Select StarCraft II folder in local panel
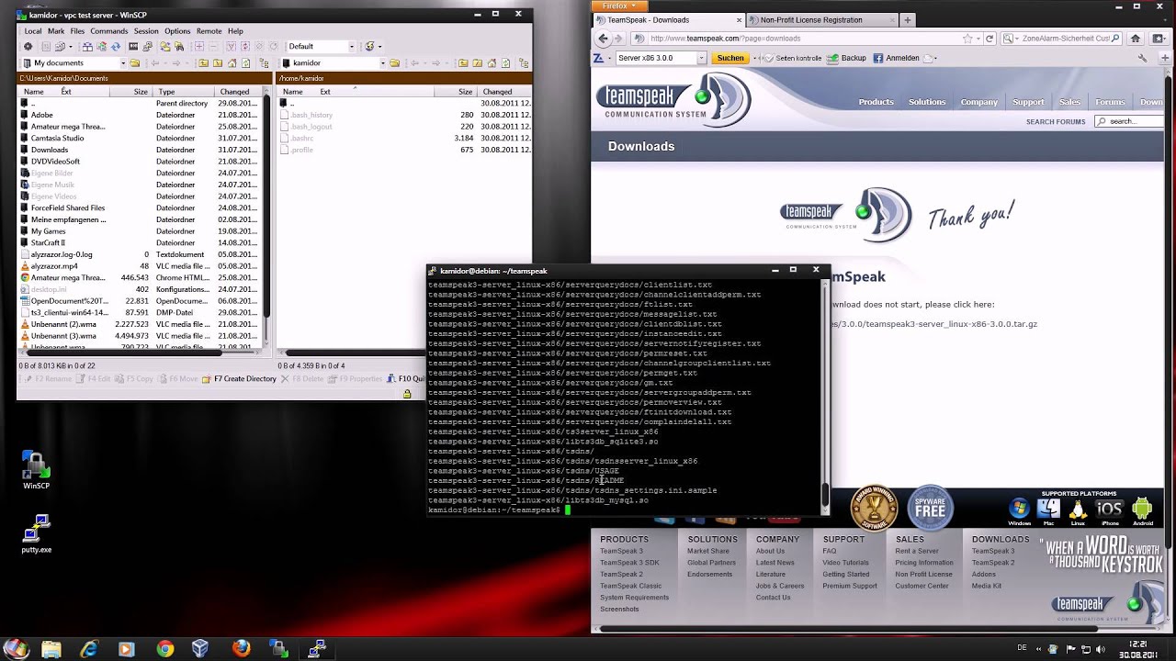 [x=48, y=242]
